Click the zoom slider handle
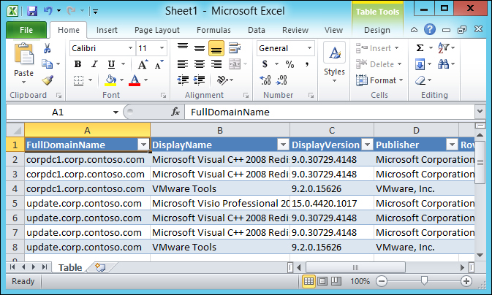Viewport: 492px width, 295px height. click(424, 281)
